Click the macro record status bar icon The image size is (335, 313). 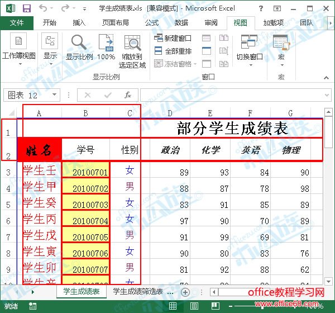coord(32,306)
